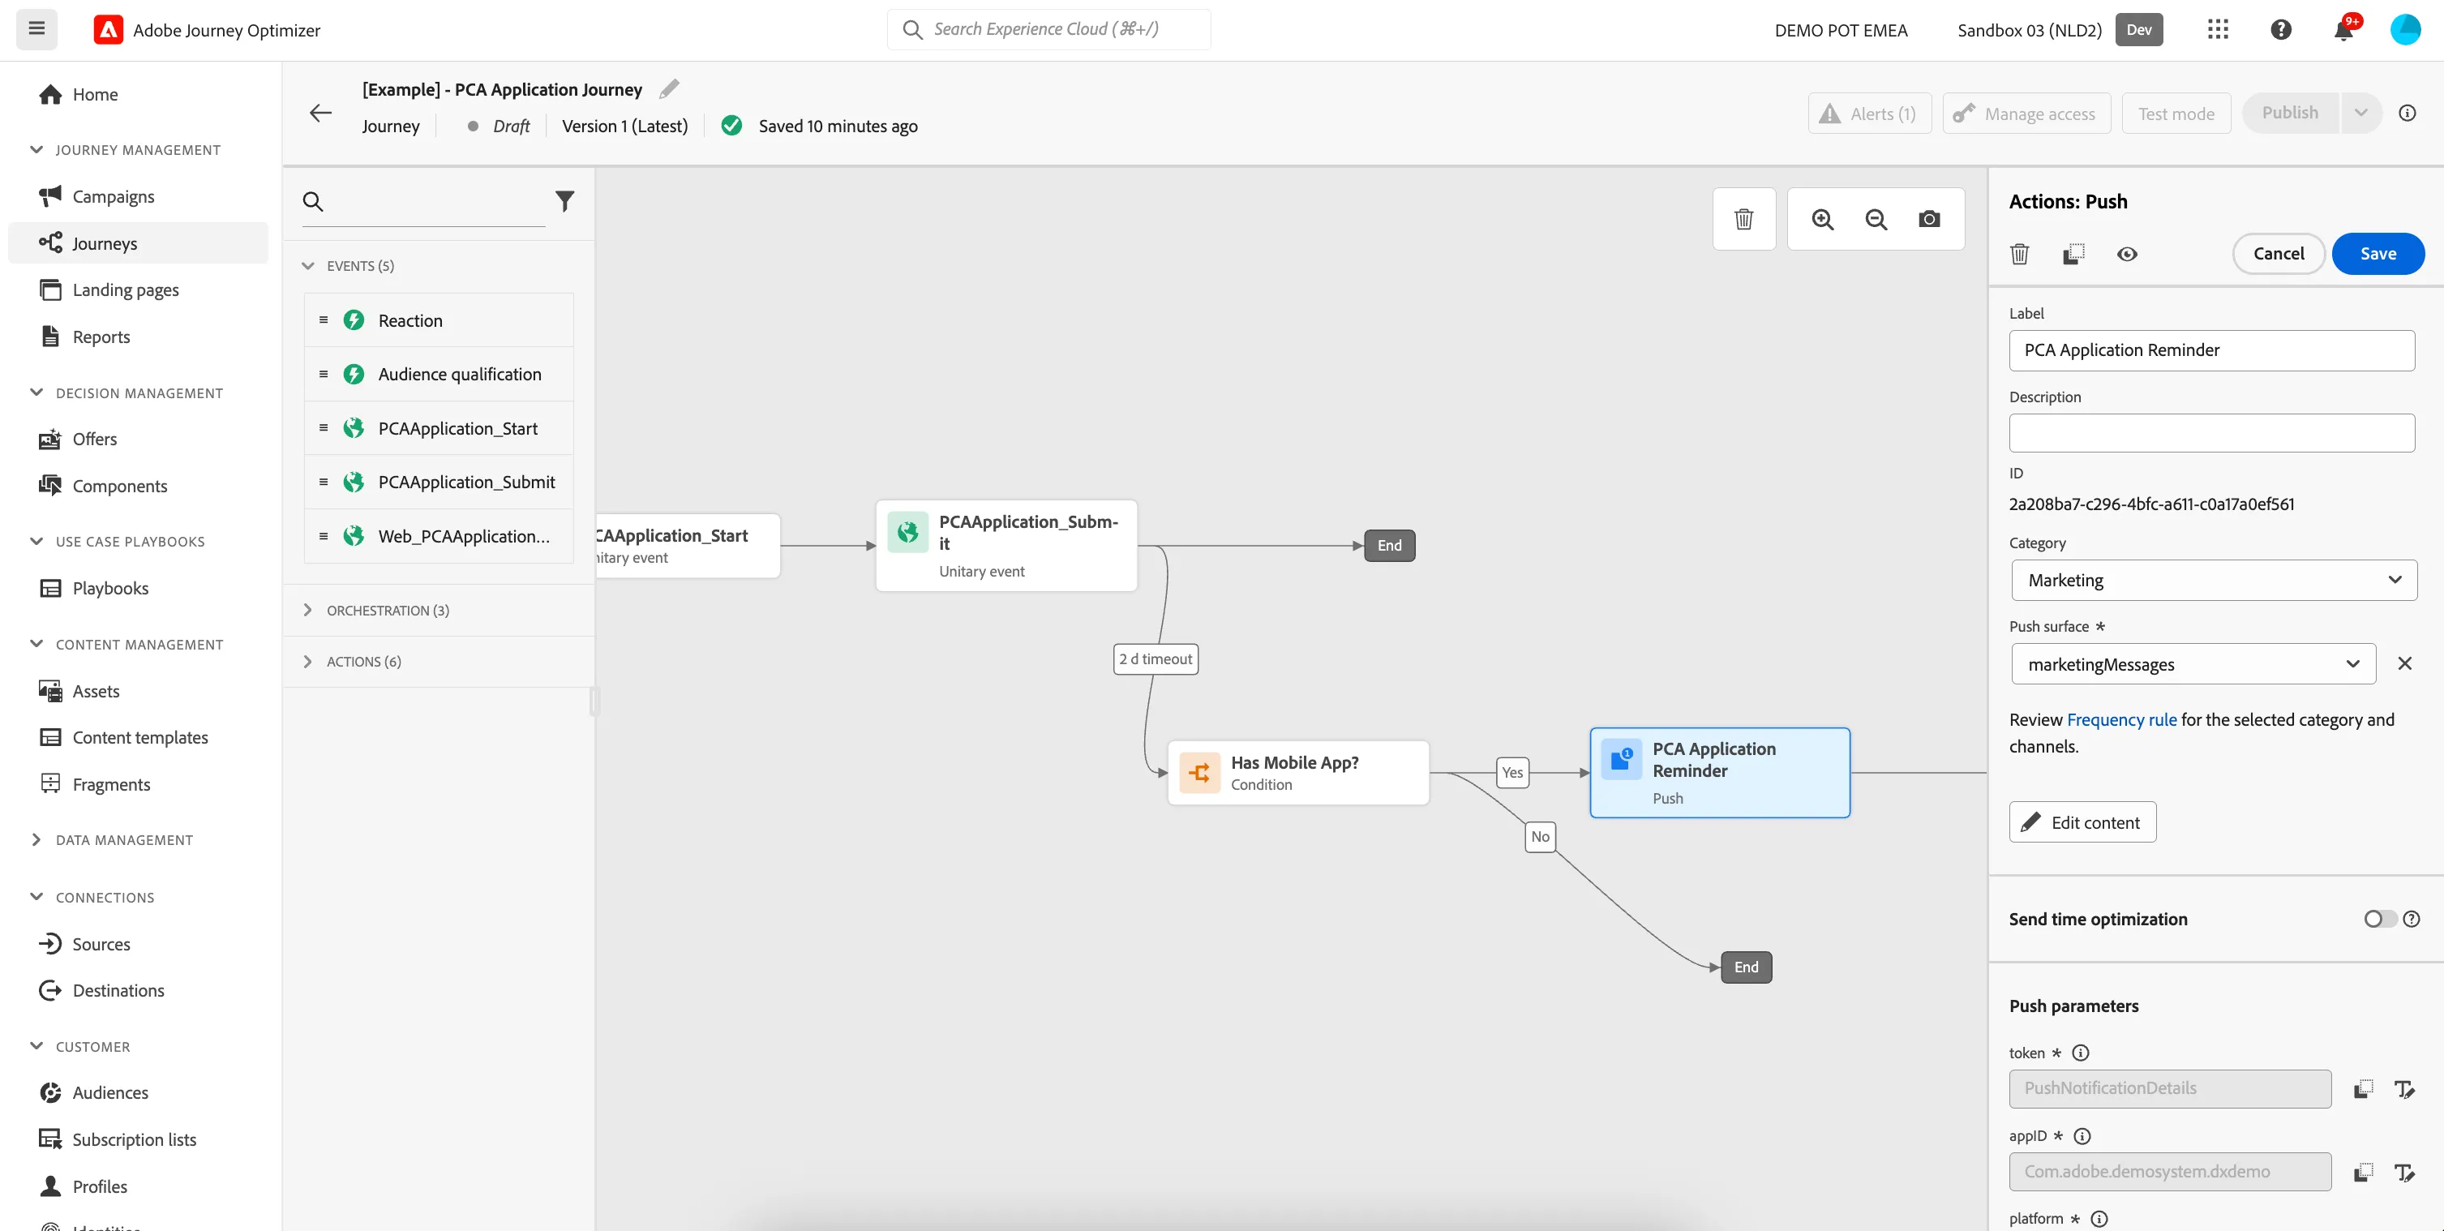Delete selected node with canvas trash icon
2444x1231 pixels.
(1744, 219)
